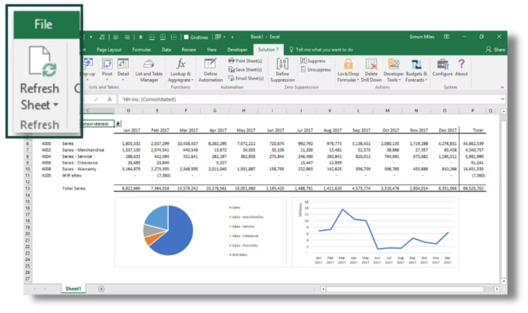Click Sales - Warranty row label
The height and width of the screenshot is (313, 528).
point(79,169)
